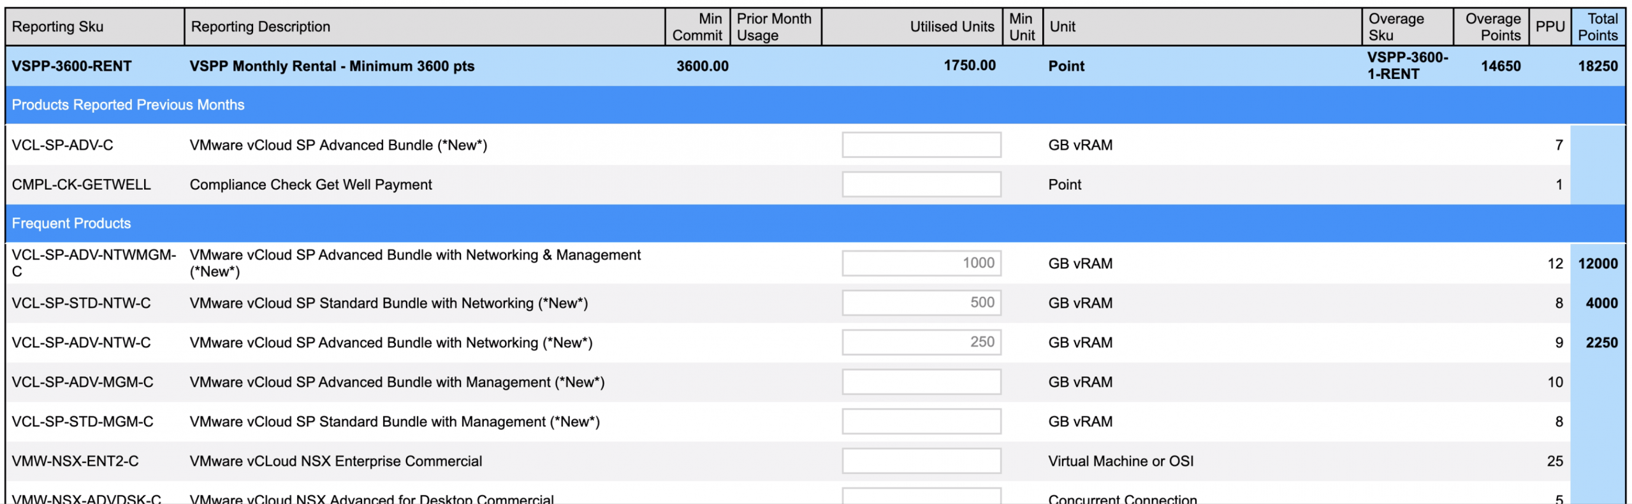
Task: Click PPU value 7 for VCL-SP-ADV-C
Action: pyautogui.click(x=1559, y=145)
